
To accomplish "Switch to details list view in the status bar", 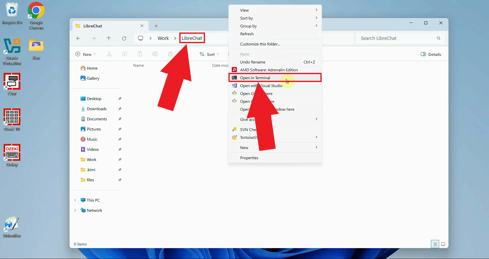I will click(435, 244).
